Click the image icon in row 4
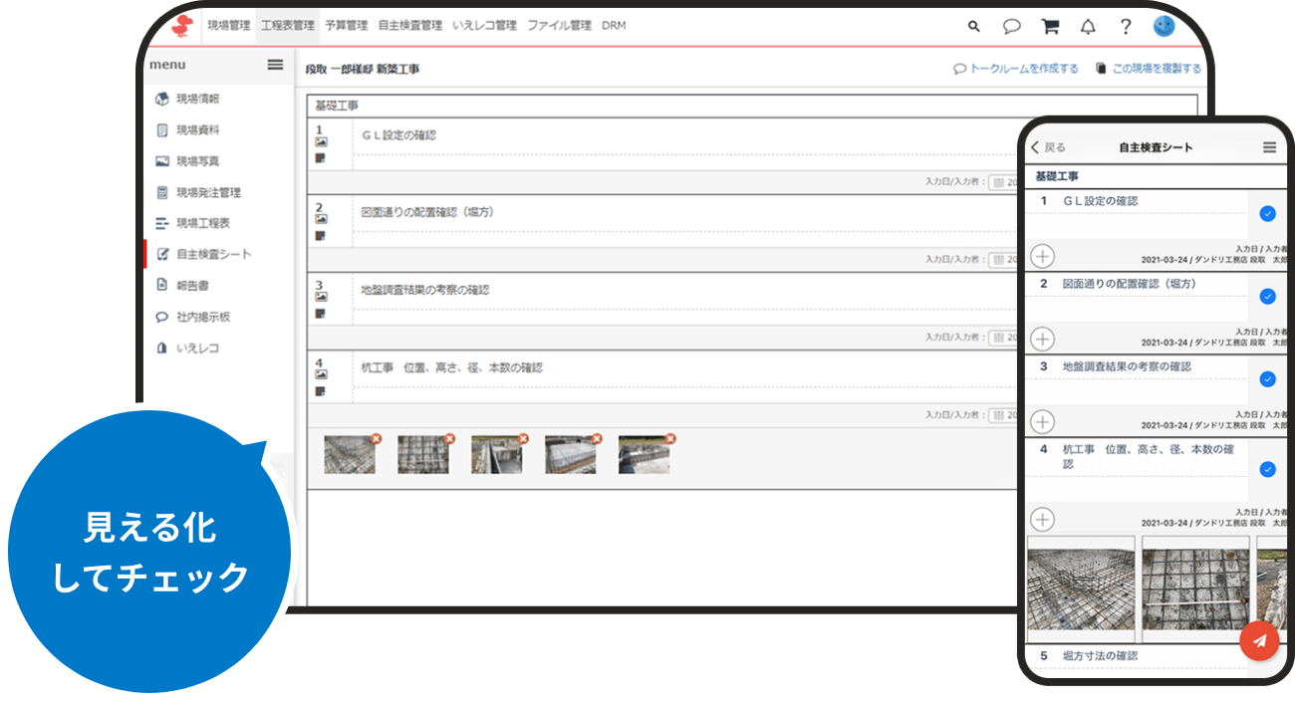 point(321,374)
